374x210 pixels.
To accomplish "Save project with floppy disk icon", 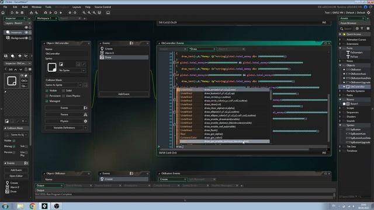I will [x=22, y=13].
